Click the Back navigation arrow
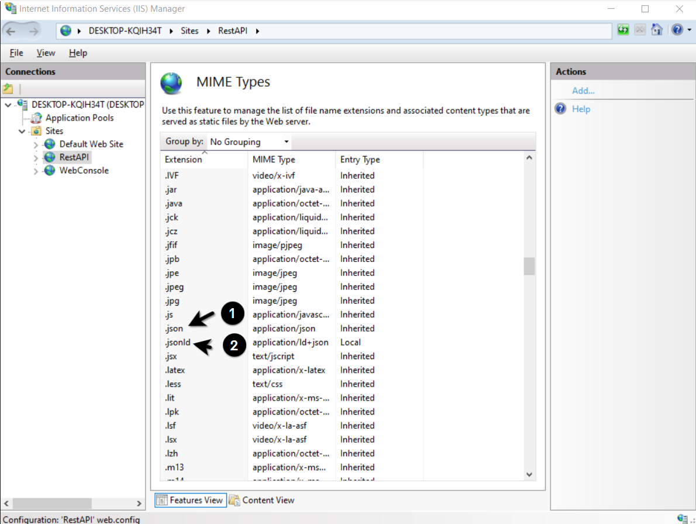 pos(11,31)
